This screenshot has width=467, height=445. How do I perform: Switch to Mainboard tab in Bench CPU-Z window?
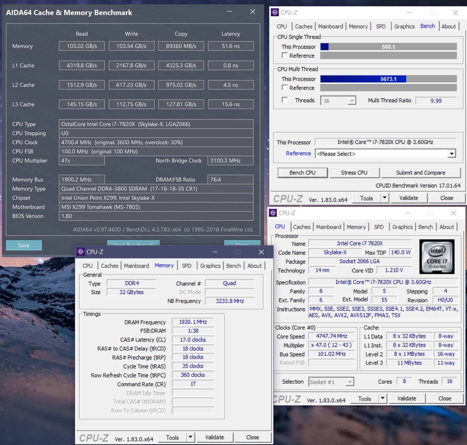point(330,26)
